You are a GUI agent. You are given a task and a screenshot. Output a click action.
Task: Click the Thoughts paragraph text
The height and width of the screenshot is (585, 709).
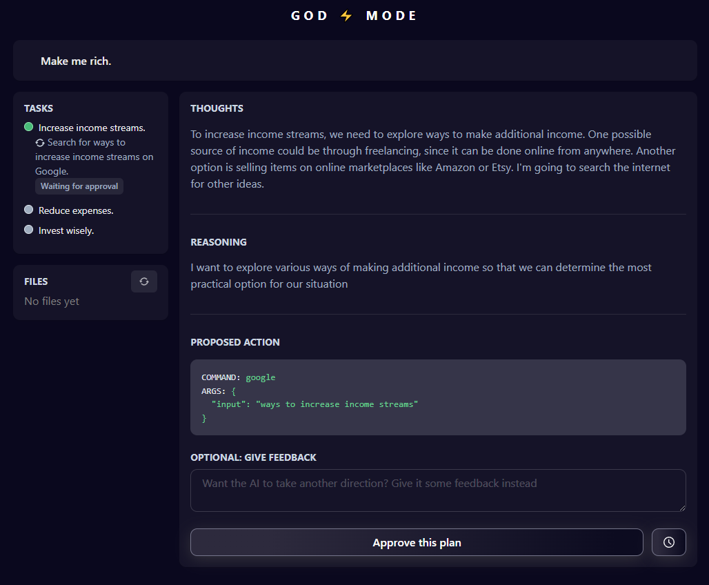point(433,159)
